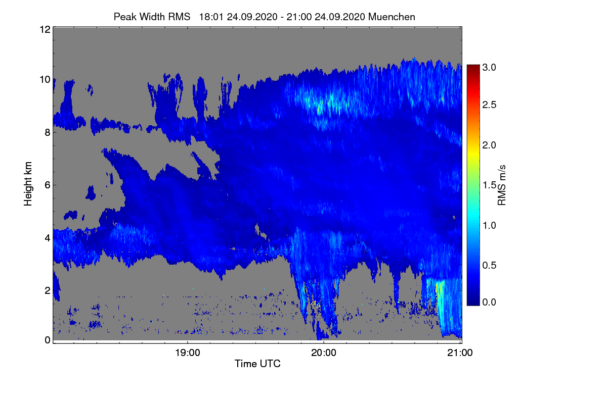Click the station name 'Muenchen'

(x=392, y=17)
